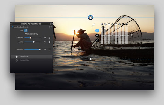Increase the Chroma value stepper
Viewport: 164px width, 105px height.
click(50, 37)
